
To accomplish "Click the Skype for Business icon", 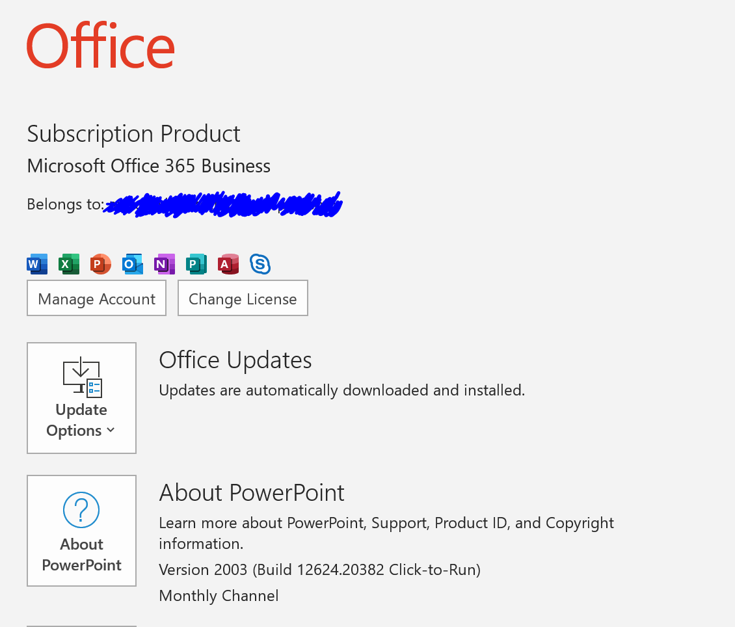I will 260,264.
